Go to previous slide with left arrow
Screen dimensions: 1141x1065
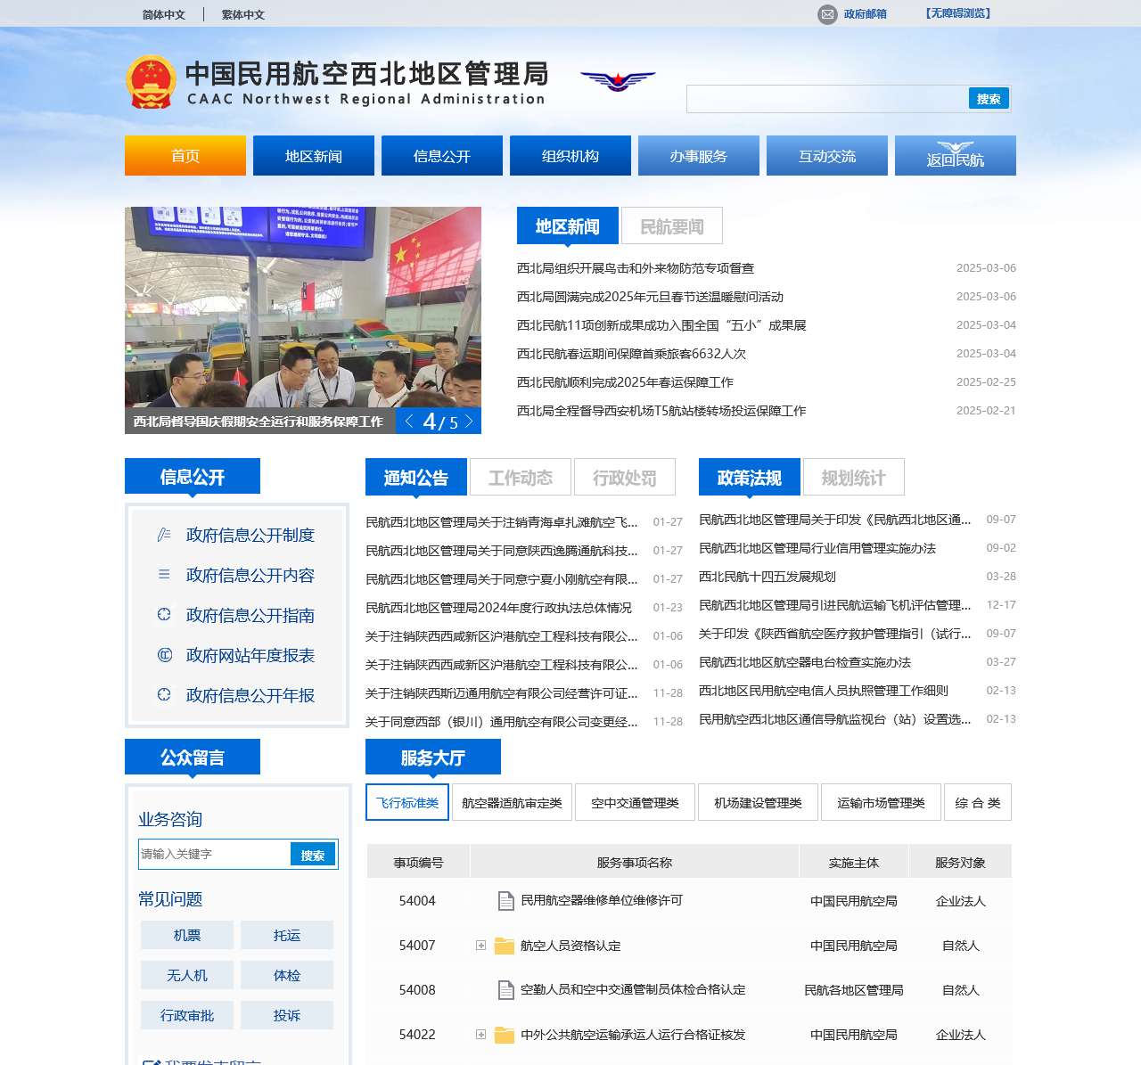tap(409, 421)
